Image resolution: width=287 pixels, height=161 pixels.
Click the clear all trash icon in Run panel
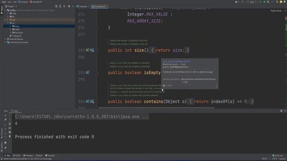pos(10,136)
